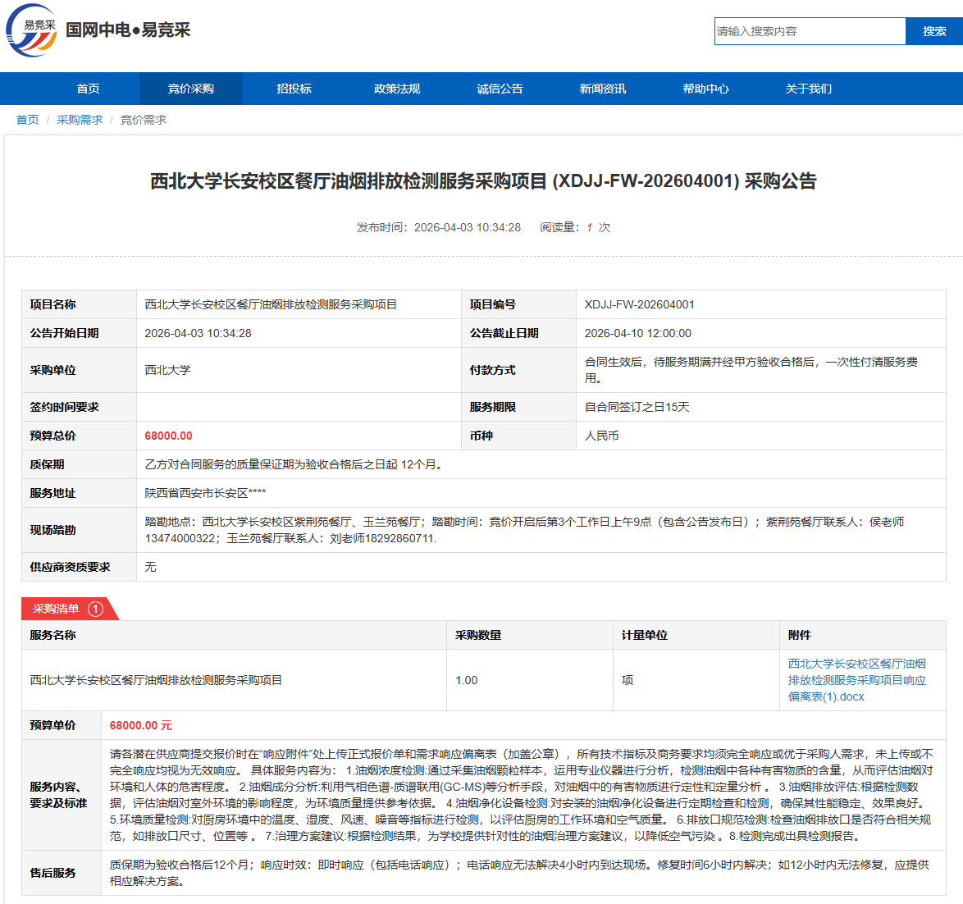This screenshot has width=963, height=904.
Task: Click the 竞价需求 breadcrumb item
Action: point(144,120)
